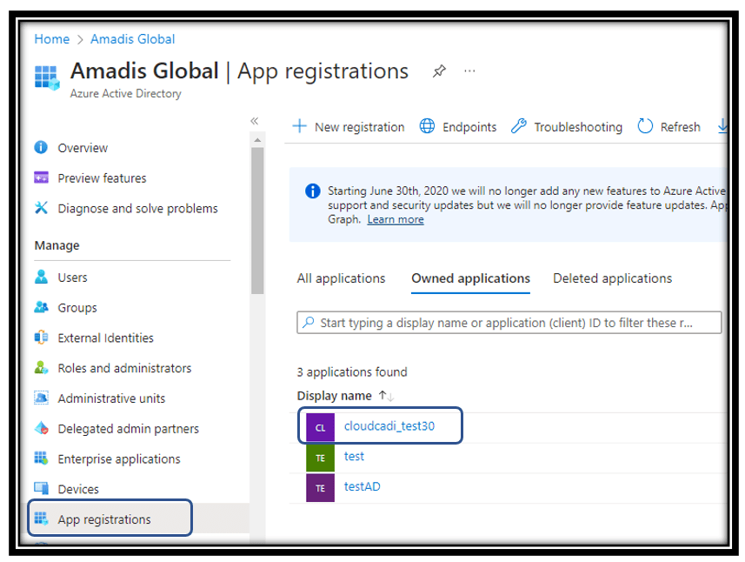Click the Endpoints globe icon

pos(427,126)
